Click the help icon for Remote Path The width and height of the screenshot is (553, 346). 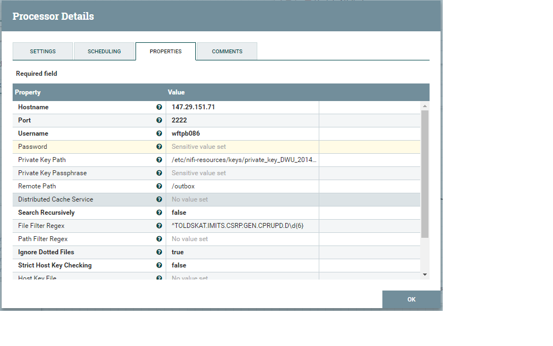point(159,186)
